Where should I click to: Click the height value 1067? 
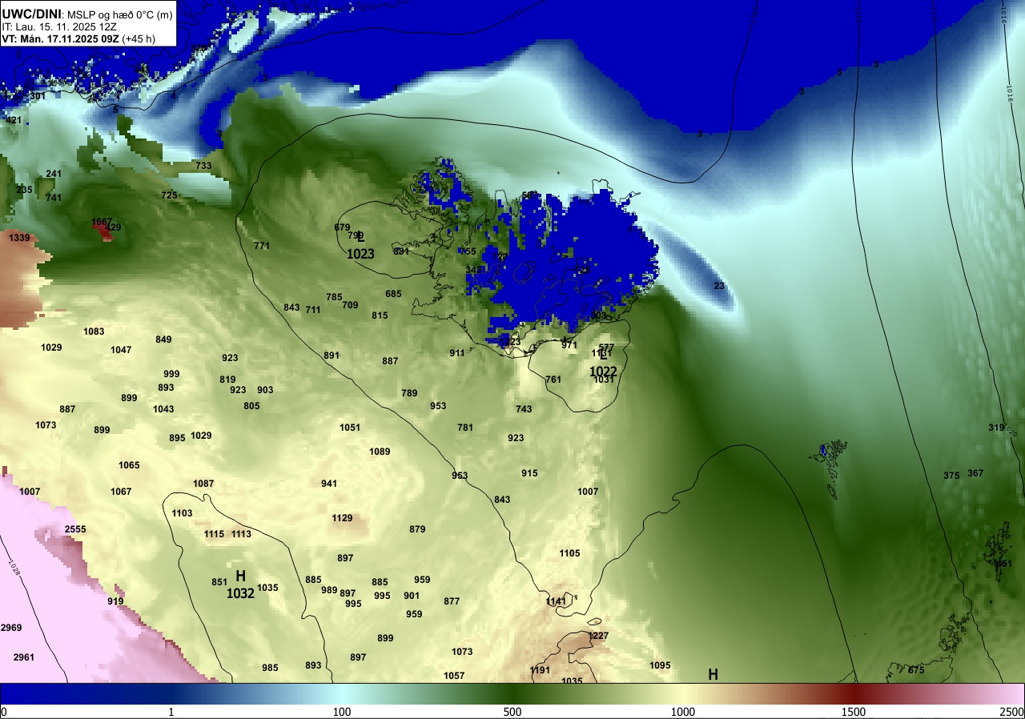pyautogui.click(x=121, y=492)
